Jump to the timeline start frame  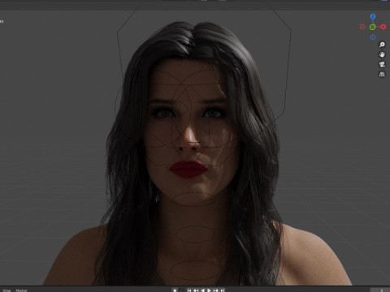coord(189,290)
